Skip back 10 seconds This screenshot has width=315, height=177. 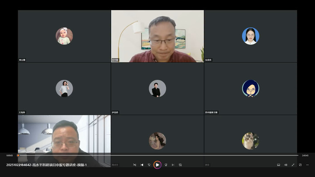point(149,165)
